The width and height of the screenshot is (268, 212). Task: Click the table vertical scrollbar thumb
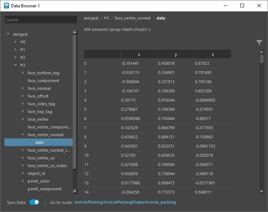click(262, 59)
